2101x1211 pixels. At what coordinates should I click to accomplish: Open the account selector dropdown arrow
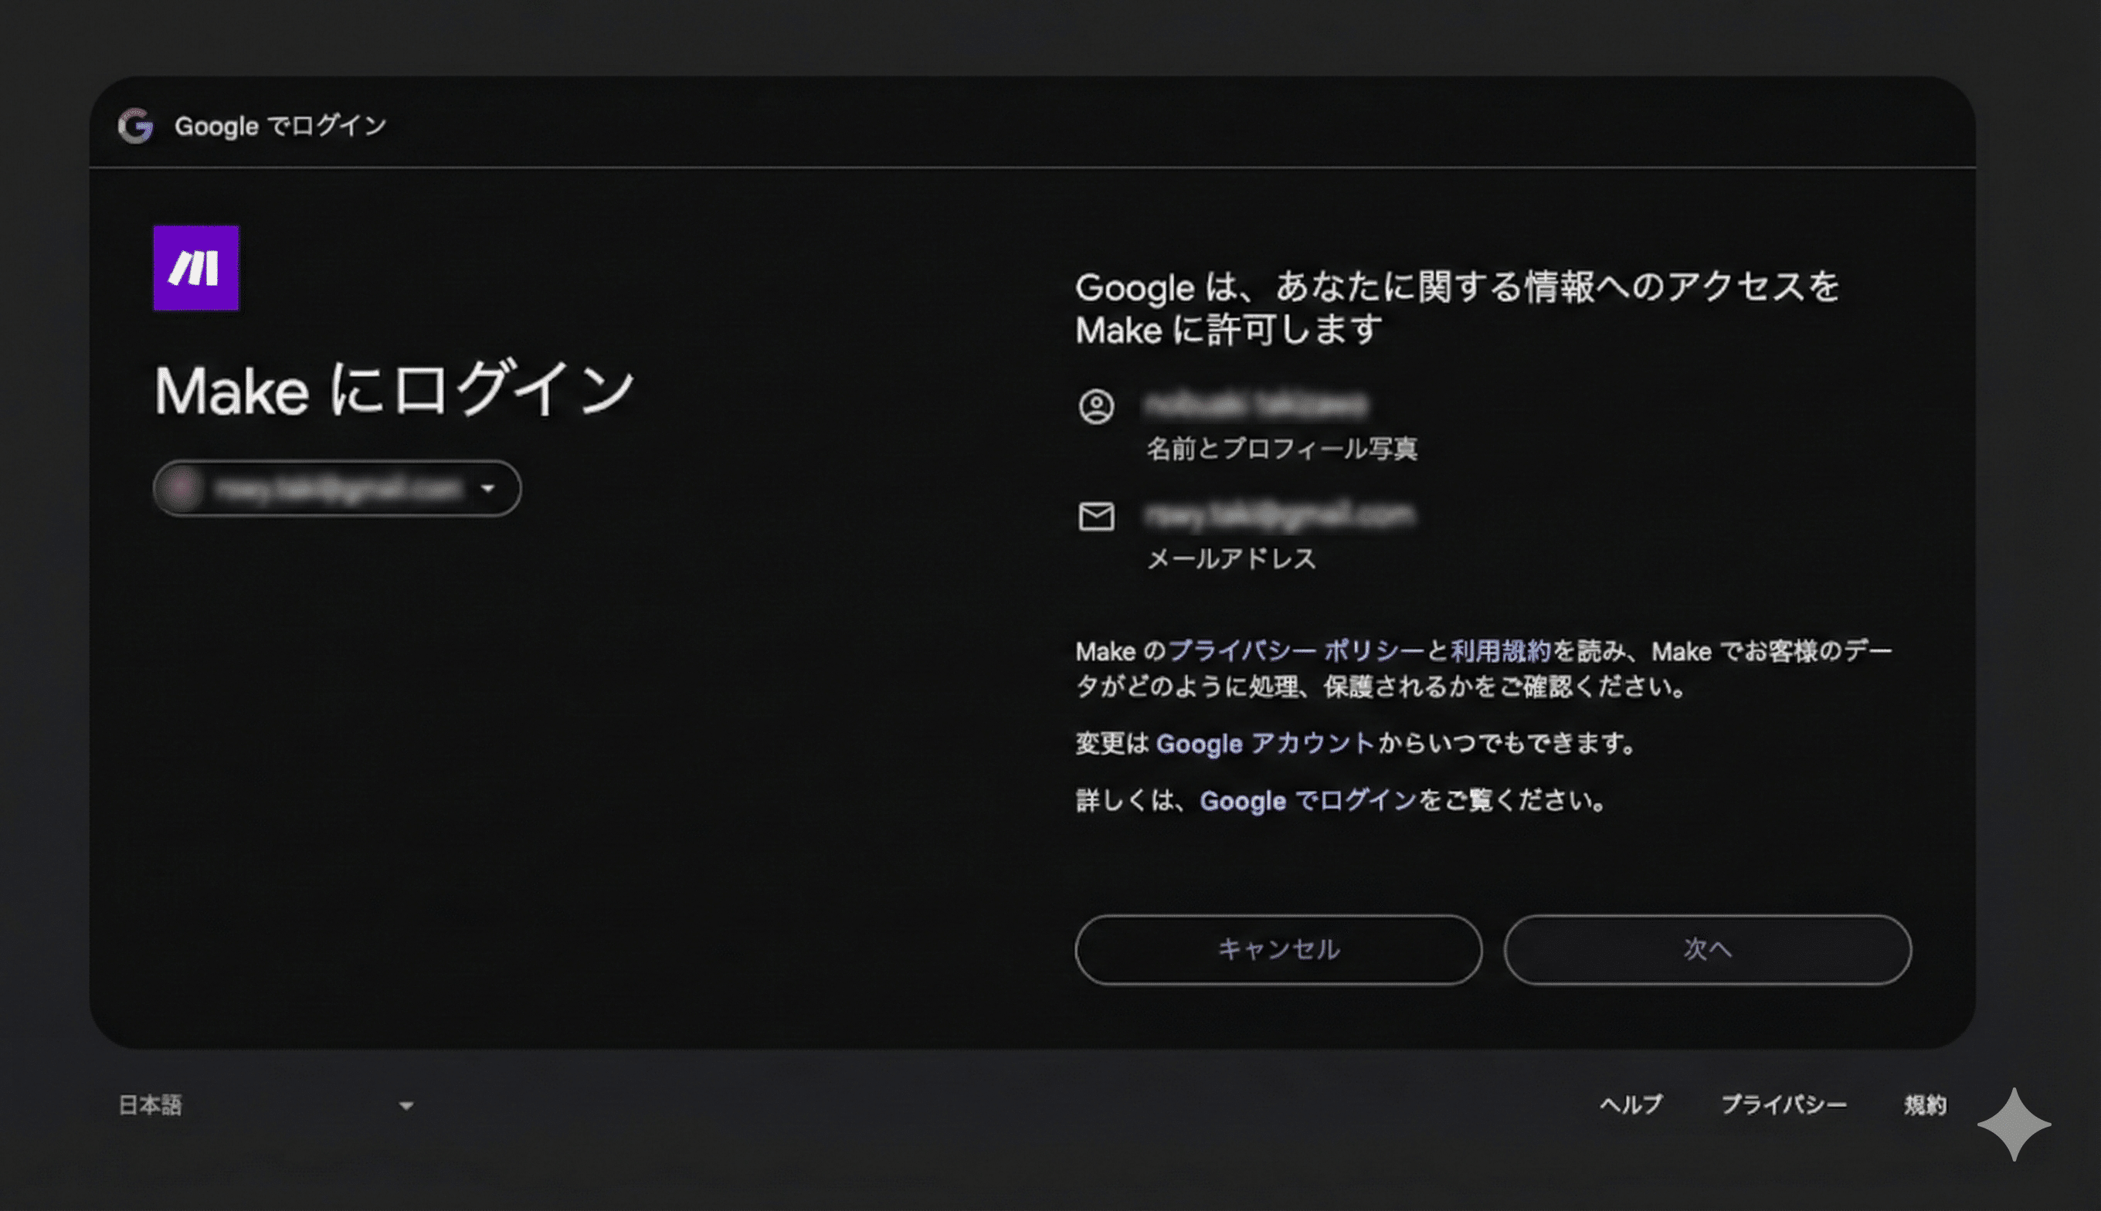[x=488, y=488]
